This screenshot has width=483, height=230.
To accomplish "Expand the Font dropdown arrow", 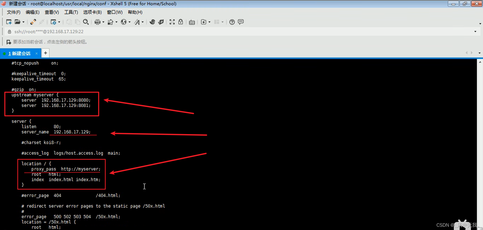I will click(143, 22).
